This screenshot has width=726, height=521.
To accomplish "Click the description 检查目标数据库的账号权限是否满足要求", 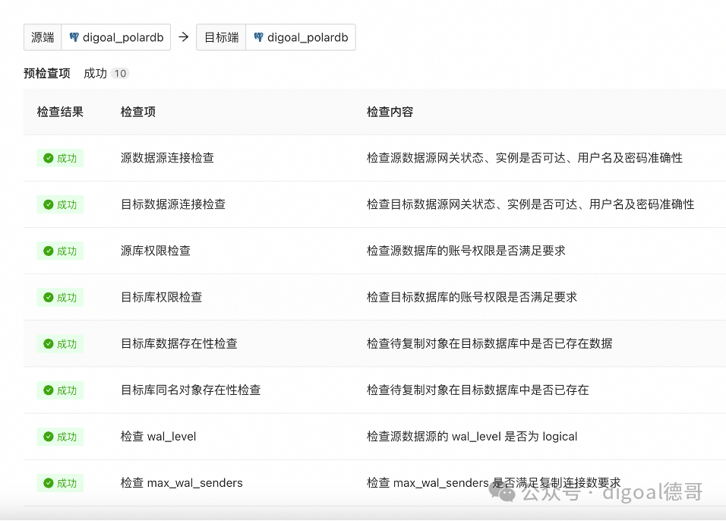I will click(x=472, y=297).
